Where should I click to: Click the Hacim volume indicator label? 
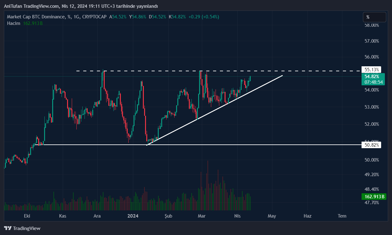click(x=14, y=23)
